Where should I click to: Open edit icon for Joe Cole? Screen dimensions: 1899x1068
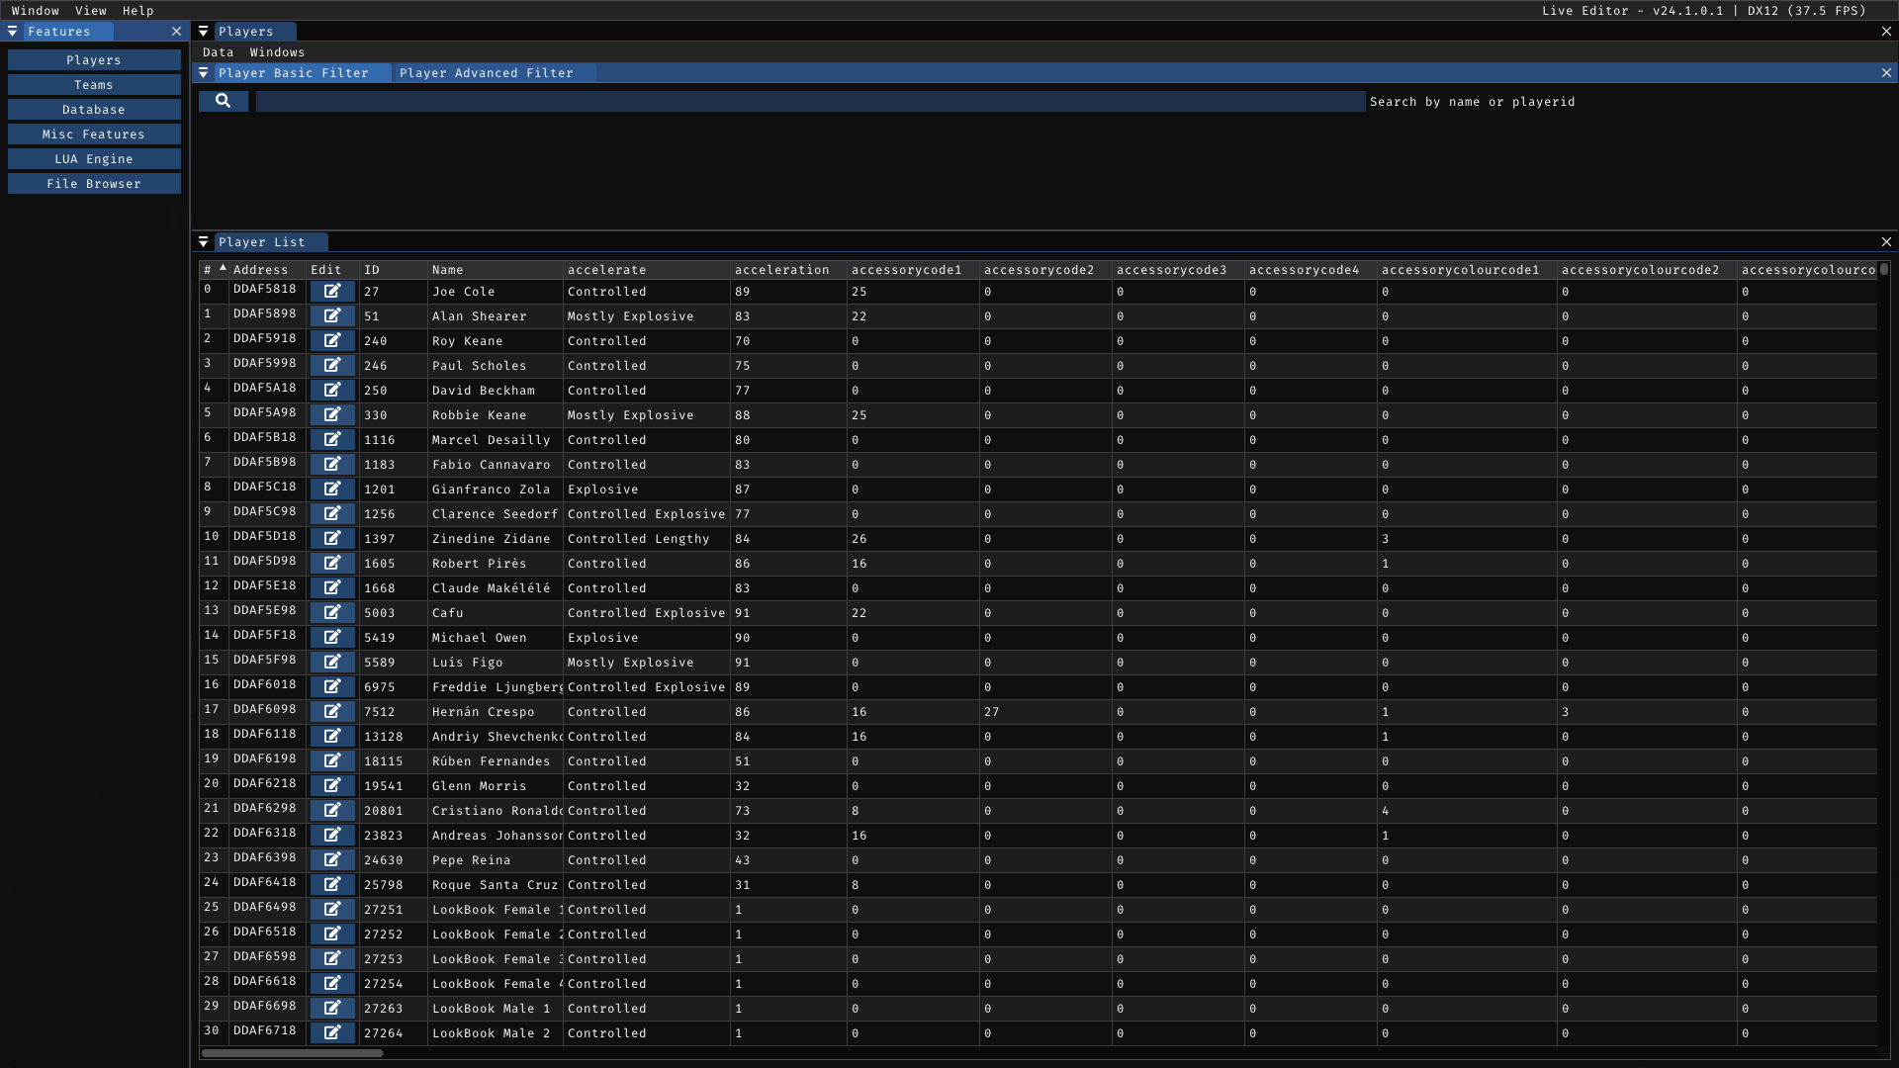(x=332, y=292)
